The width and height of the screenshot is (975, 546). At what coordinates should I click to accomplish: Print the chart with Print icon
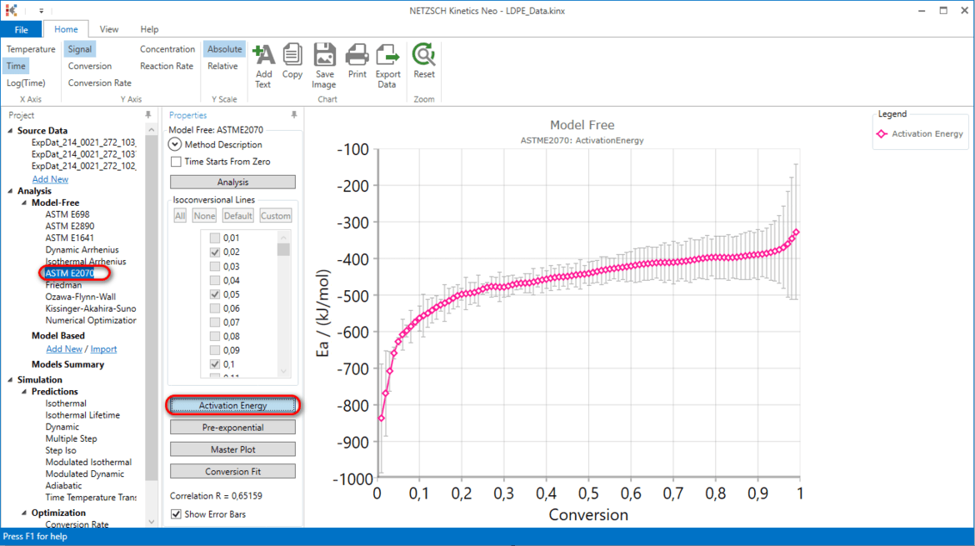(x=357, y=55)
